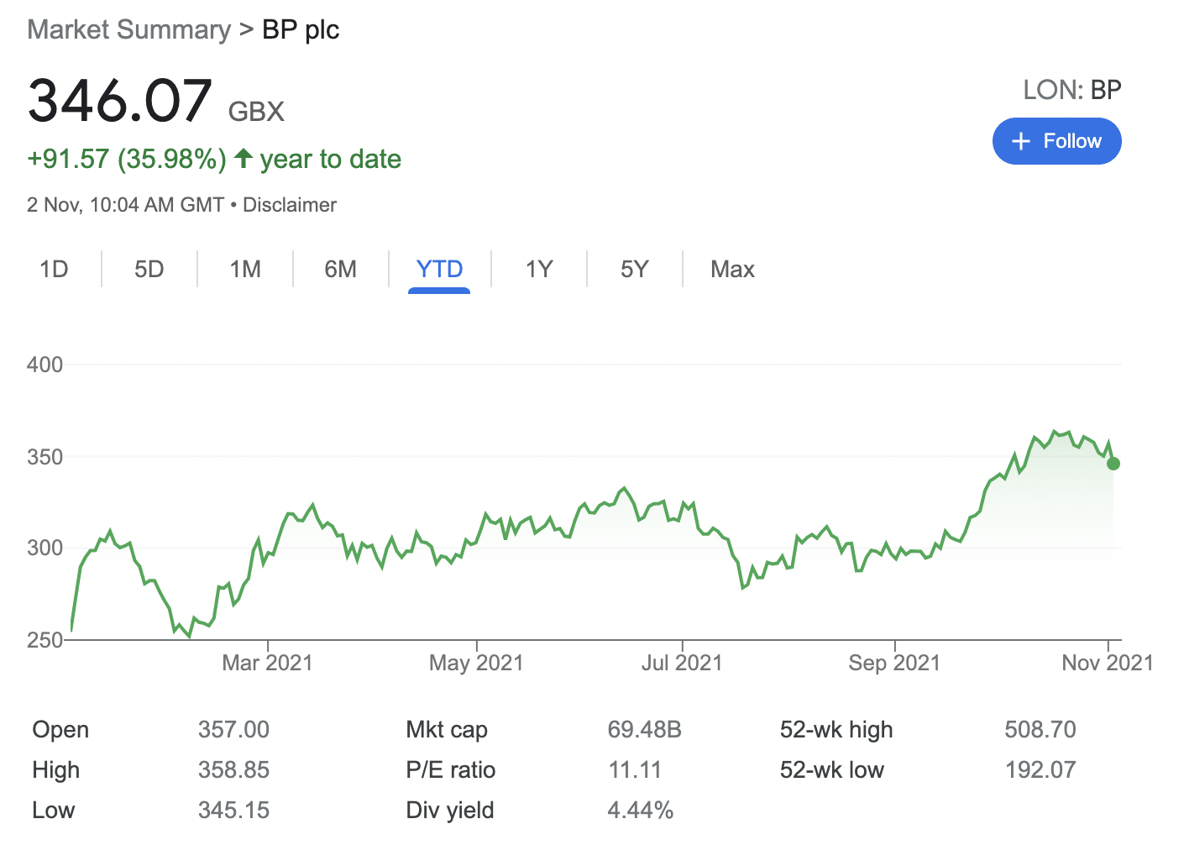View the 1Y price history

[x=539, y=270]
